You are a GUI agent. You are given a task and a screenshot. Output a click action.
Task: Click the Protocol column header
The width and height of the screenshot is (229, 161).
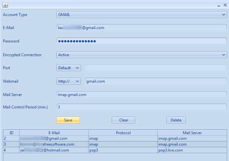(123, 133)
